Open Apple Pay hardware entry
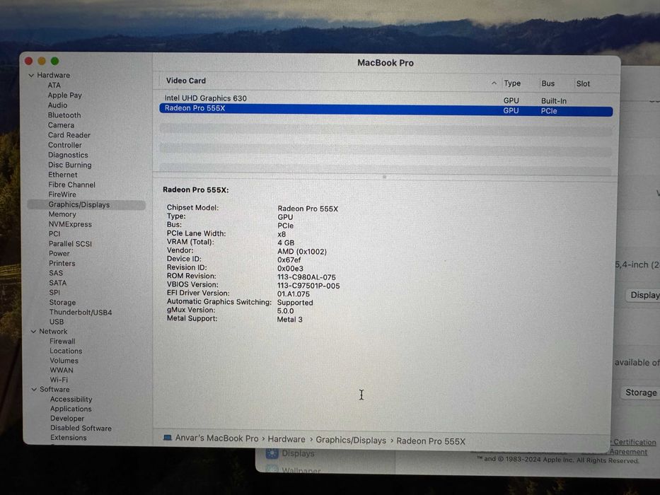Screen dimensions: 660x495 pos(65,95)
